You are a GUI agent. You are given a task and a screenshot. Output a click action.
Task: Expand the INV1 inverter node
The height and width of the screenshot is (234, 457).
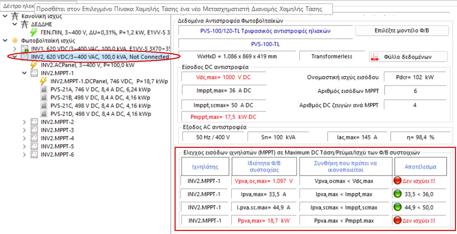pos(15,49)
